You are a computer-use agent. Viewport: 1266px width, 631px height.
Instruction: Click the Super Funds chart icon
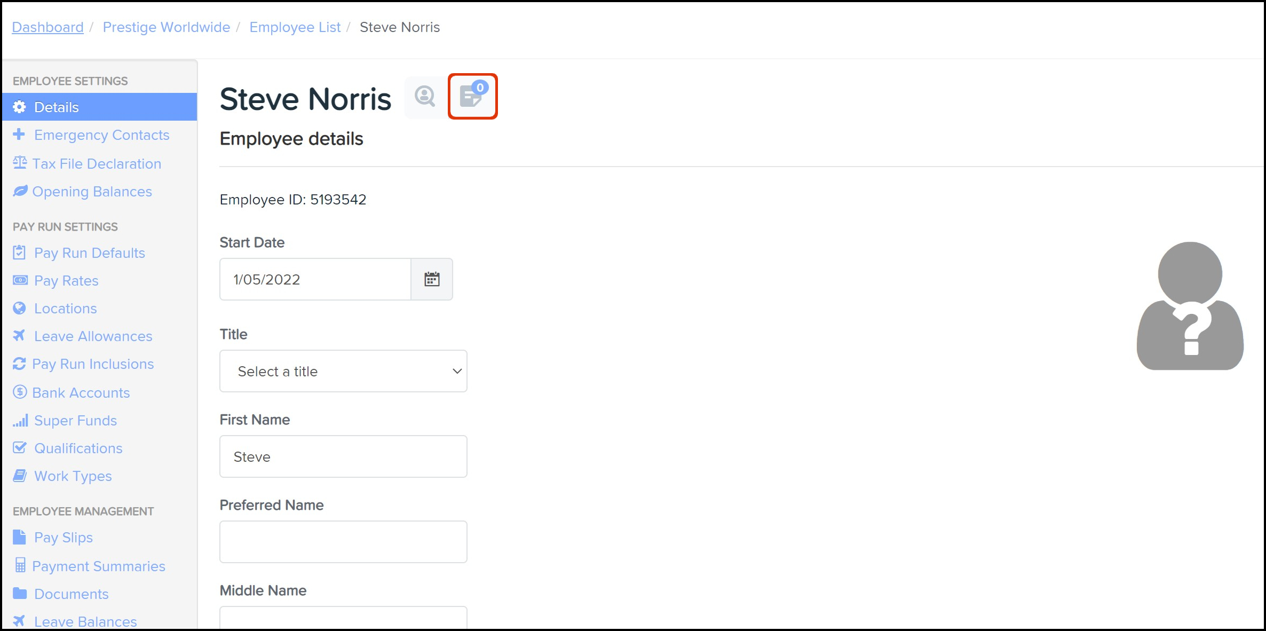coord(20,421)
